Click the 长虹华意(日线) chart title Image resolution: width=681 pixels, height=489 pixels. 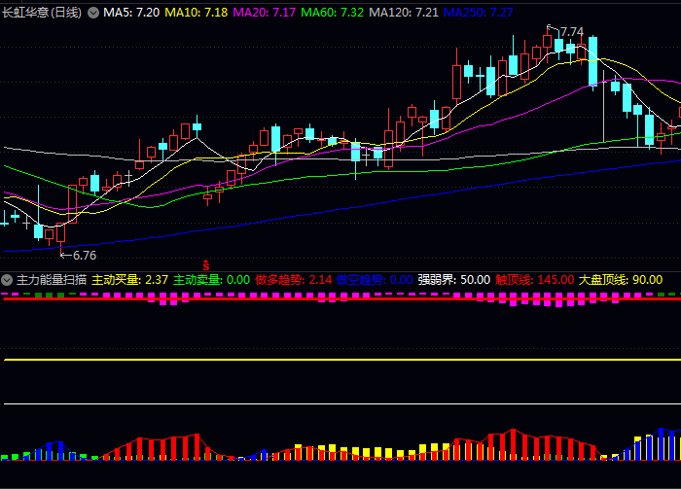click(42, 13)
